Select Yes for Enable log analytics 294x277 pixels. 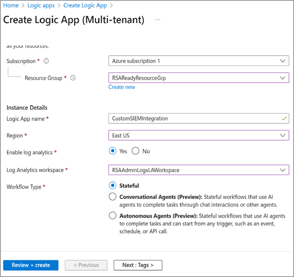[x=113, y=151]
